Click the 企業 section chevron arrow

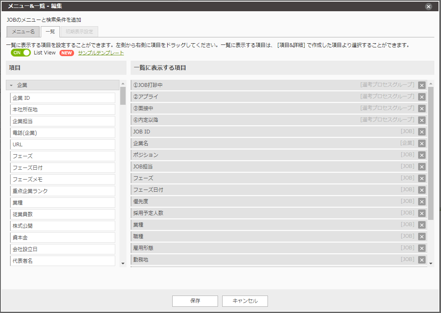click(11, 85)
